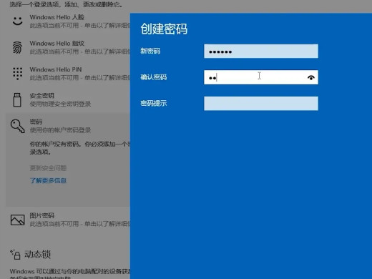The height and width of the screenshot is (279, 372).
Task: Click the Windows Hello fingerprint icon
Action: coord(17,47)
